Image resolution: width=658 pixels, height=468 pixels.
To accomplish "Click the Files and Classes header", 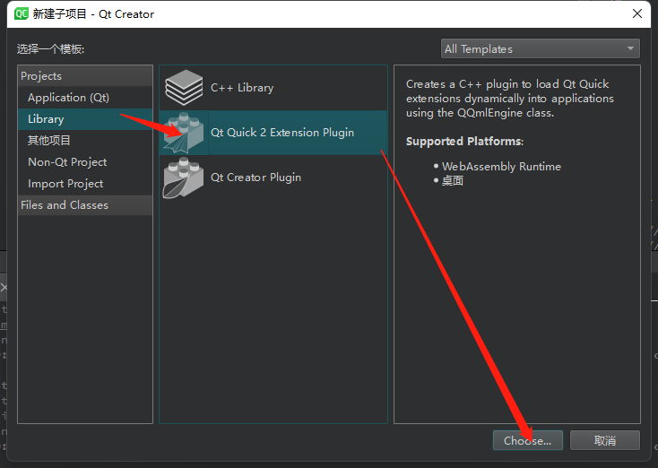I will (x=85, y=205).
